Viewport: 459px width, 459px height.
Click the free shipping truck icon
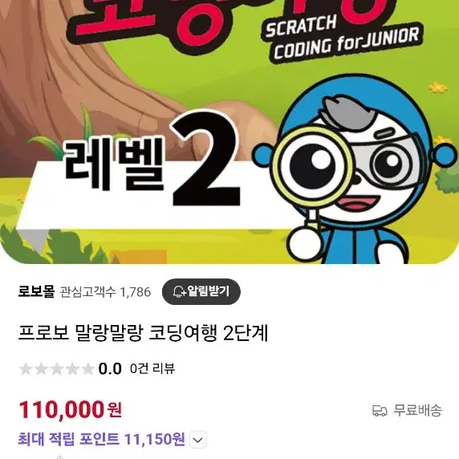tap(380, 410)
